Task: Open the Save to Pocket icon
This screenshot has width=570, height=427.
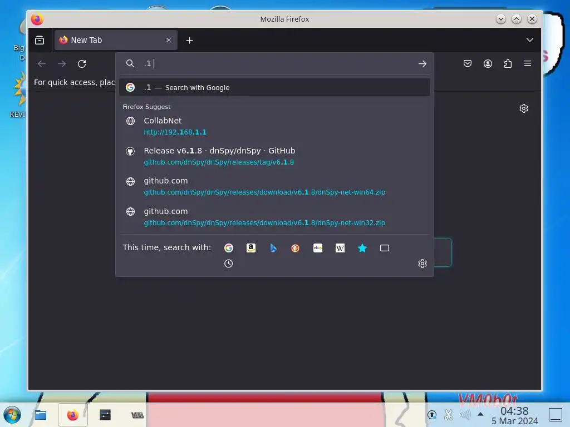Action: click(x=468, y=64)
